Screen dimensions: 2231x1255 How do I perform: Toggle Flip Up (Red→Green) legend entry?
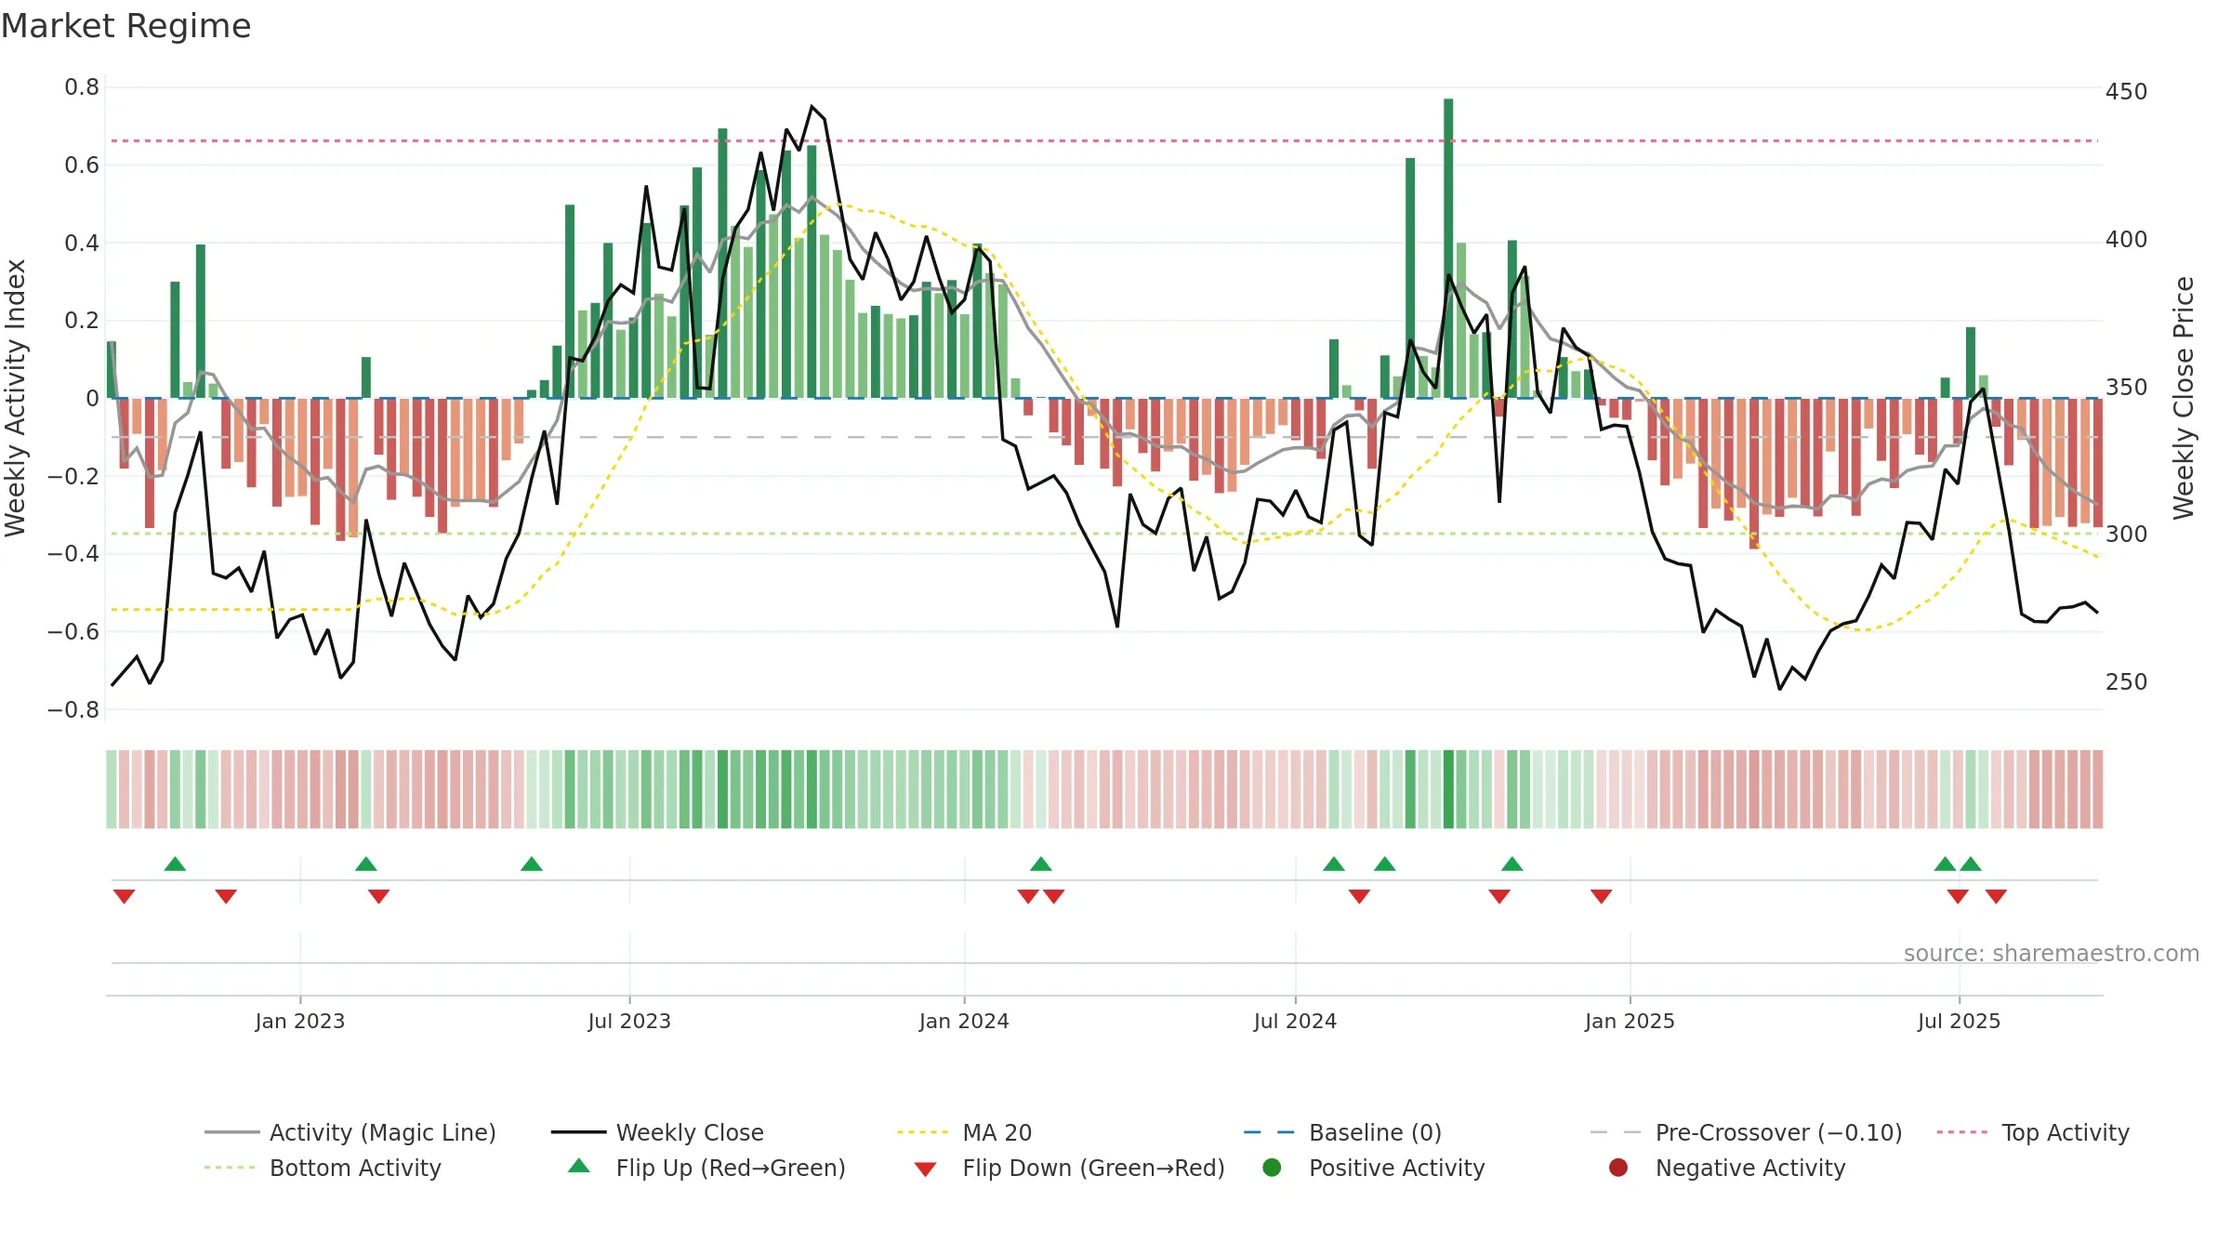[706, 1168]
